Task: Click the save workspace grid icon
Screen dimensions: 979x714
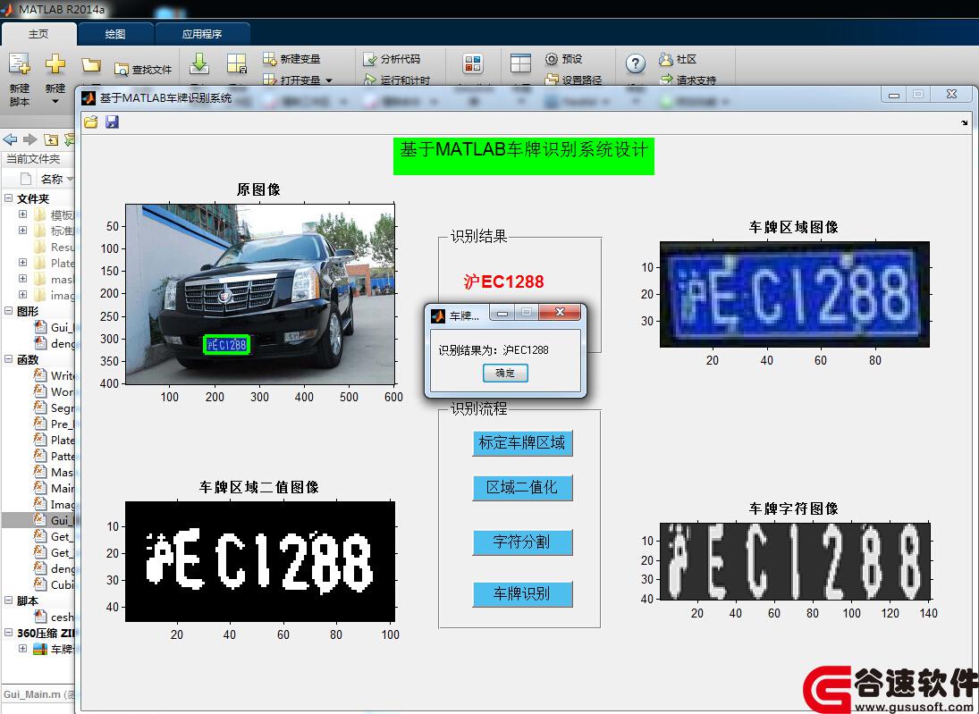Action: [237, 63]
